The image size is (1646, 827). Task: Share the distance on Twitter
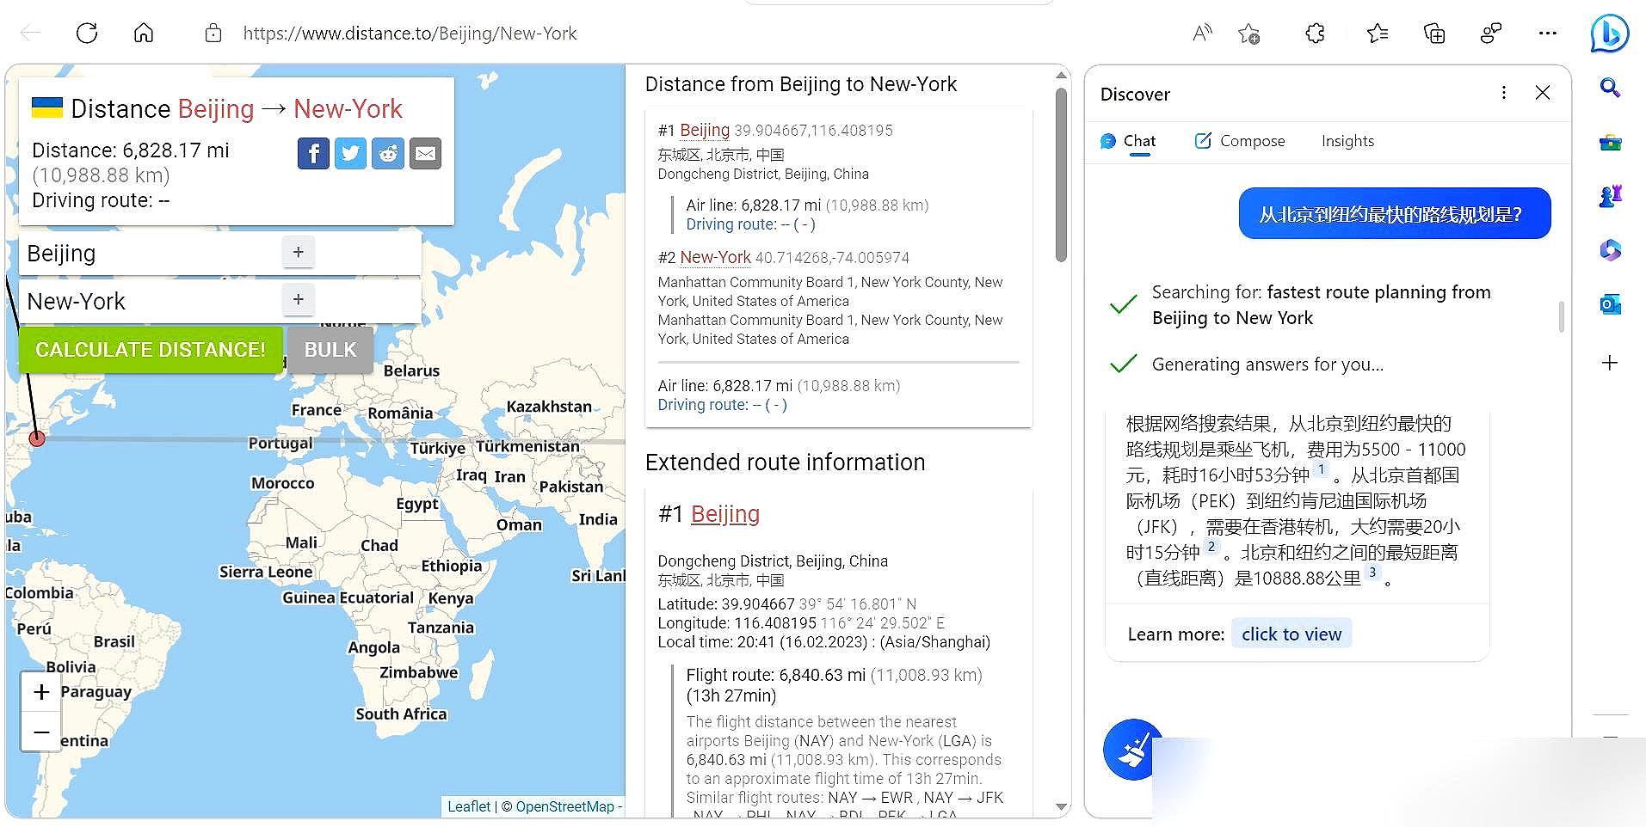point(350,154)
